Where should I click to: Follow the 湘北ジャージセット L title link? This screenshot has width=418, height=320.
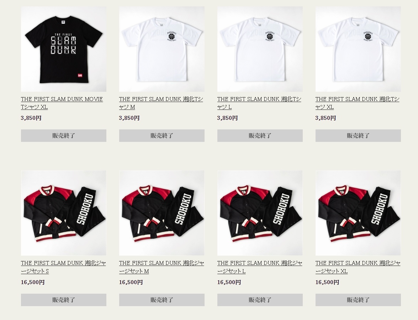tap(260, 267)
